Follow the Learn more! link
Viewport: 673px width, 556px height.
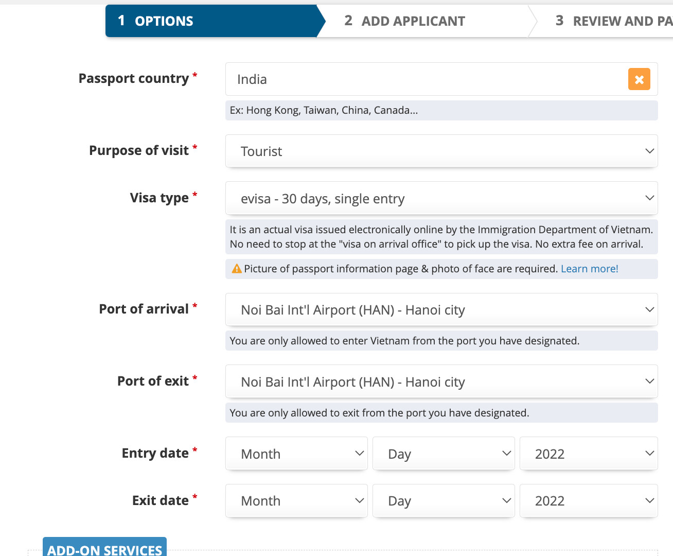(589, 269)
